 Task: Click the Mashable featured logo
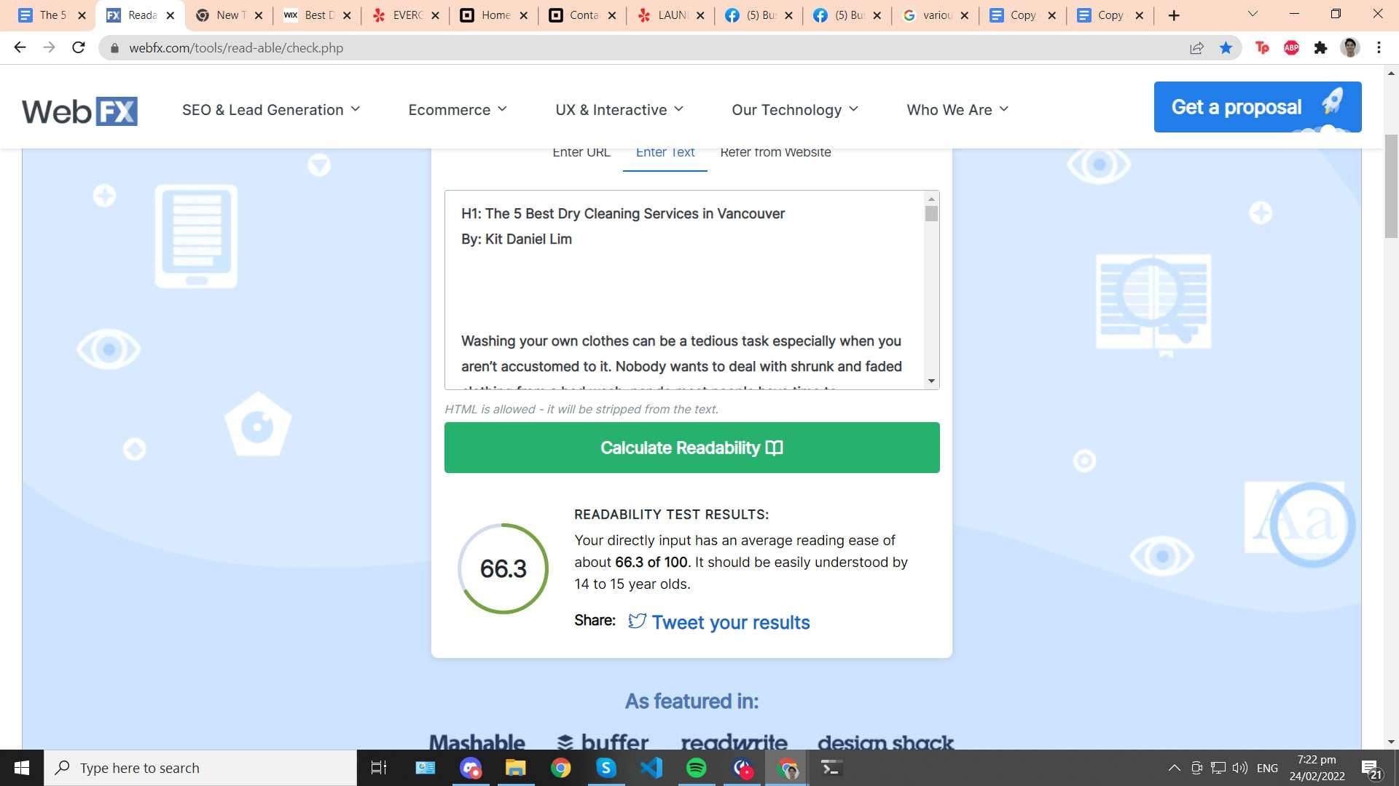[477, 742]
